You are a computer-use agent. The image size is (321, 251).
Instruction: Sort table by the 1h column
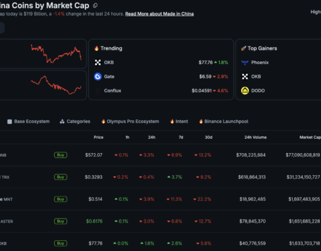(x=128, y=137)
